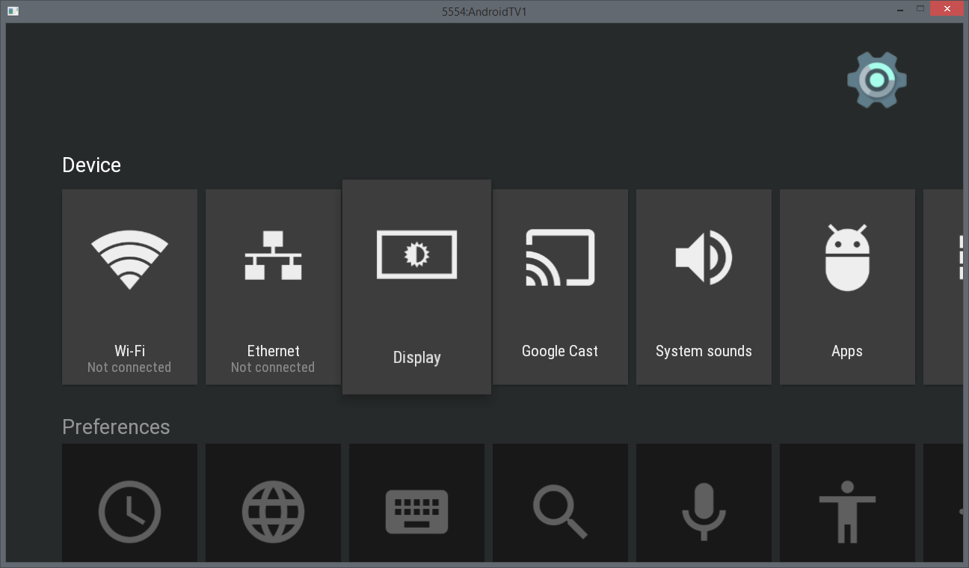969x568 pixels.
Task: Click the Device section header
Action: pos(91,165)
